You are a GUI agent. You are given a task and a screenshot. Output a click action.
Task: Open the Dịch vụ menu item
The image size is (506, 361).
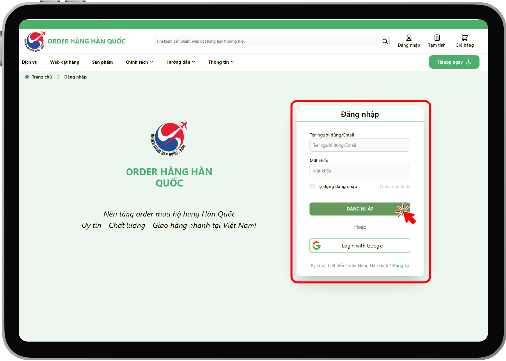[29, 62]
